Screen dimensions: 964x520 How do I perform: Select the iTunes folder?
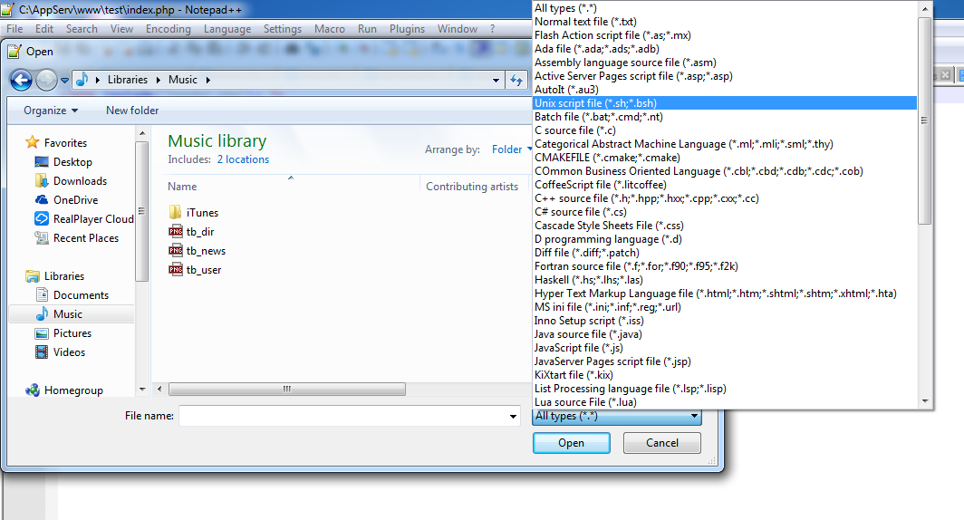coord(202,213)
